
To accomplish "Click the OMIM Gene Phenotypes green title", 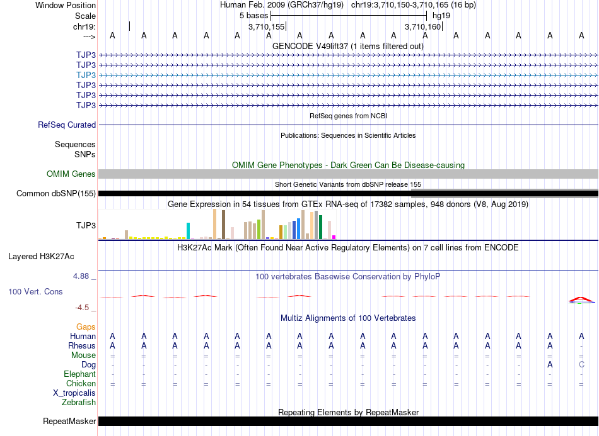I will [x=348, y=165].
